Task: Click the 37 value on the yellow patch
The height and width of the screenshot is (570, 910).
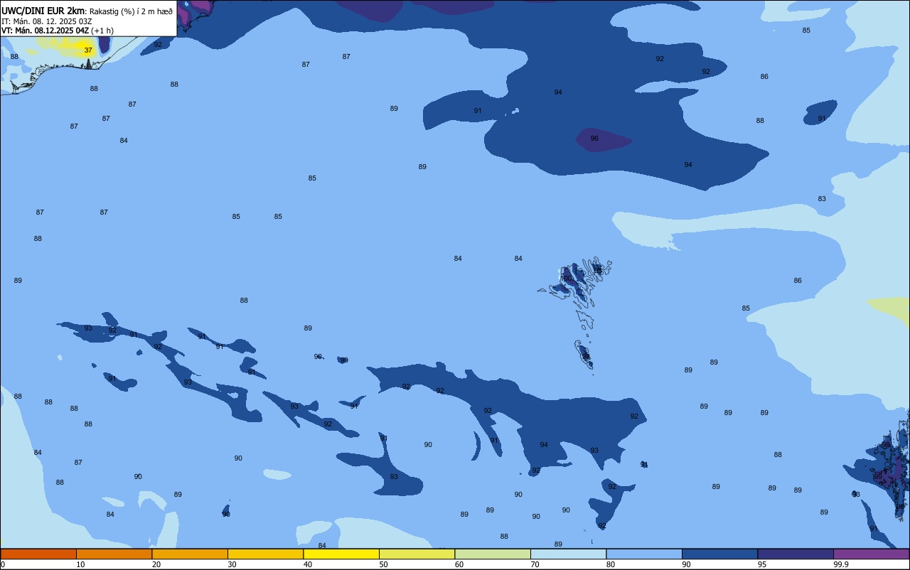Action: (x=88, y=50)
